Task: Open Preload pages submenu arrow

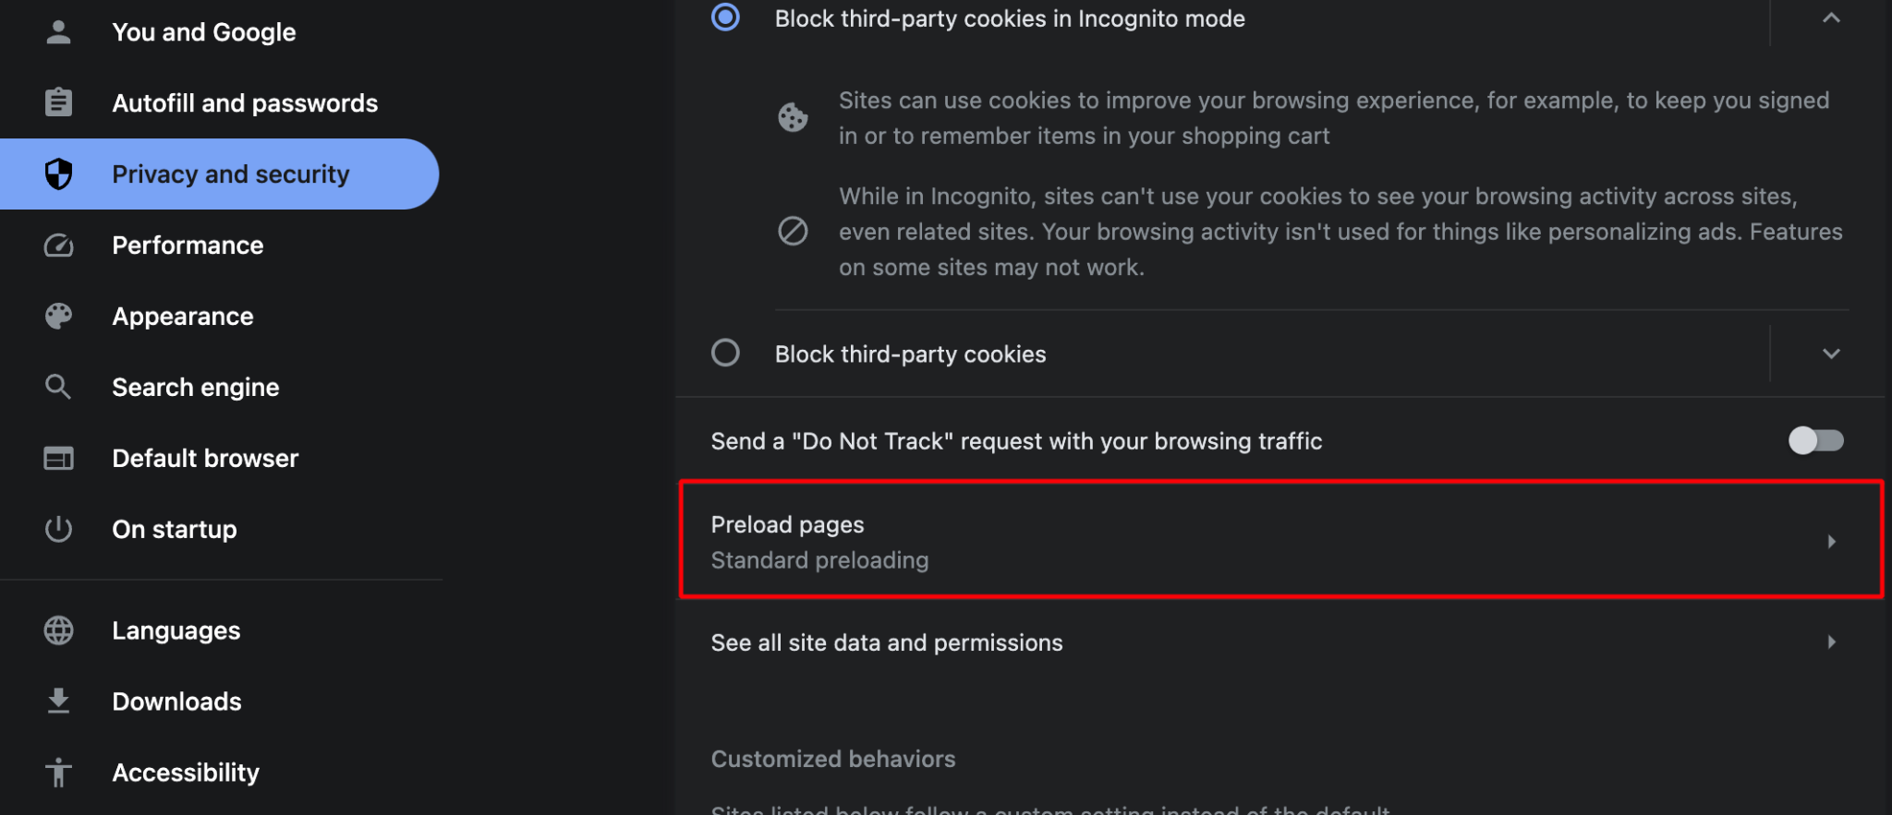Action: coord(1830,542)
